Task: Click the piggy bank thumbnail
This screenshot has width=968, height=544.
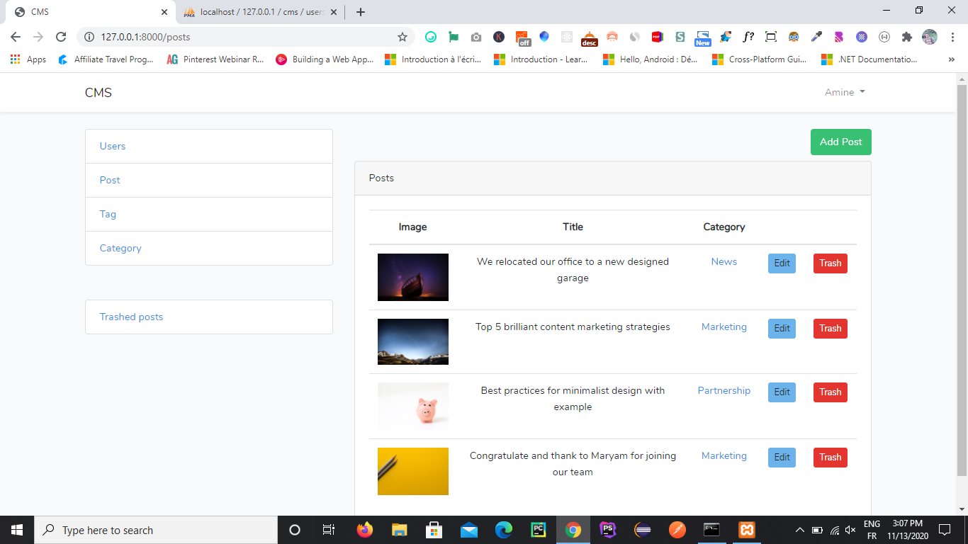Action: [413, 406]
